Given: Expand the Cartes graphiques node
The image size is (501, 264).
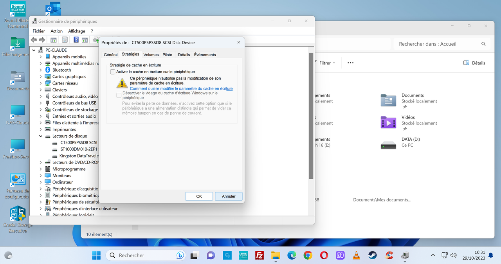Looking at the screenshot, I should (x=41, y=77).
